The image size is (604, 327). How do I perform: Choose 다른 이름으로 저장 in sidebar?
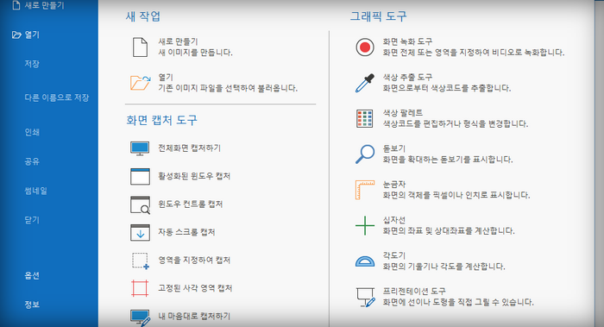point(57,97)
